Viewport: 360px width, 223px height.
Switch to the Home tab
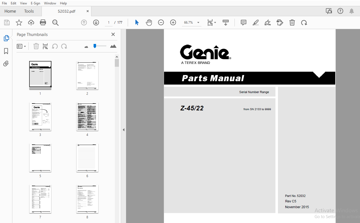pos(10,11)
